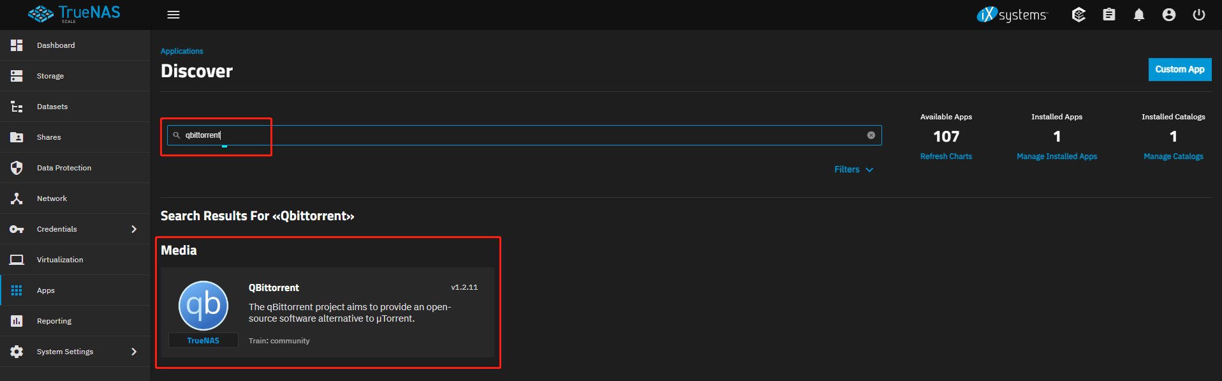Expand the Credentials submenu chevron

134,229
